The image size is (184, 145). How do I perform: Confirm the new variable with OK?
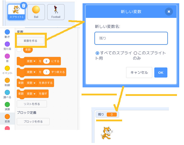coord(161,72)
